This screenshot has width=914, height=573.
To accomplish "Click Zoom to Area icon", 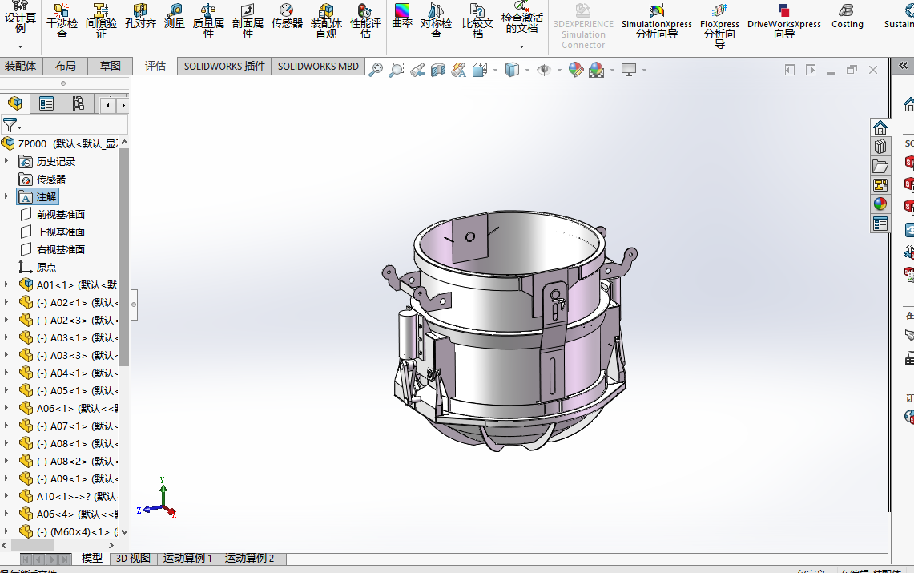I will [397, 70].
